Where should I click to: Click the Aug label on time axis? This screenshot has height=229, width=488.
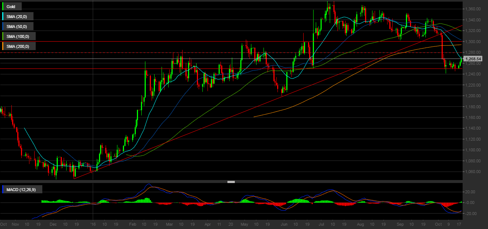(x=361, y=224)
